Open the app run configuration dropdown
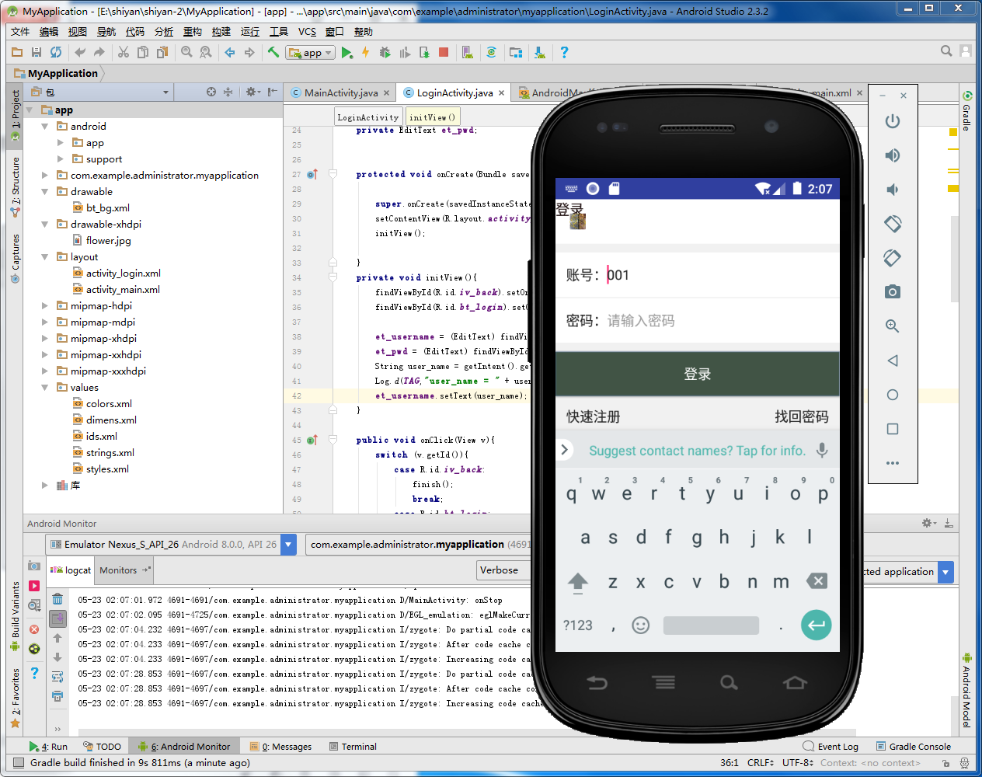This screenshot has width=982, height=777. [310, 53]
